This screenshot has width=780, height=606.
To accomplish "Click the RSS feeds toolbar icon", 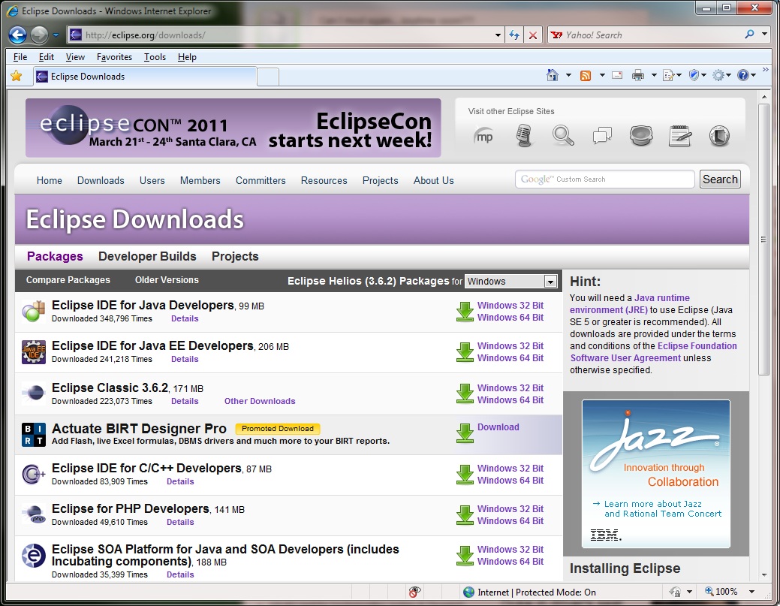I will [586, 76].
